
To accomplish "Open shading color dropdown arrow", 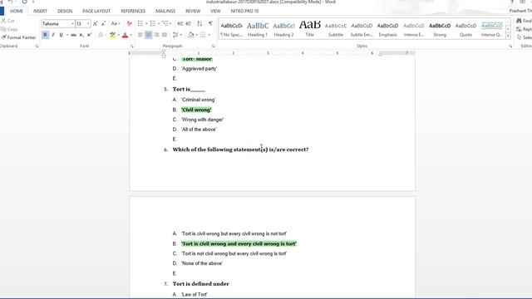I will [196, 35].
